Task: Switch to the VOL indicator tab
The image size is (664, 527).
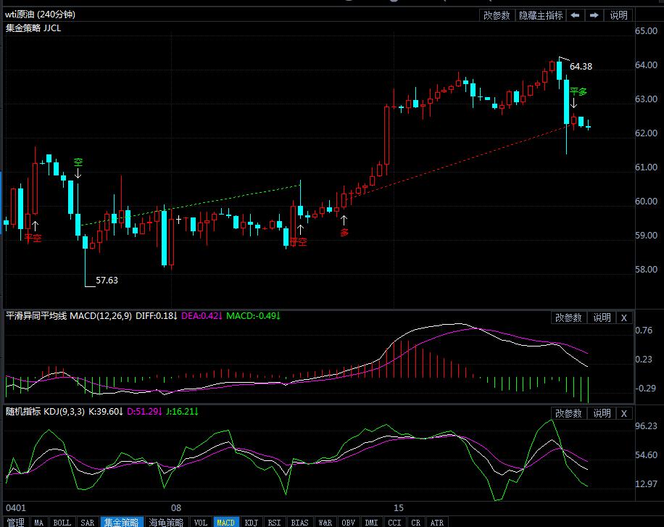Action: pyautogui.click(x=201, y=522)
